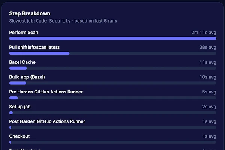Select the Pull shiftleft/scan:latest step label
225x150 pixels.
34,48
